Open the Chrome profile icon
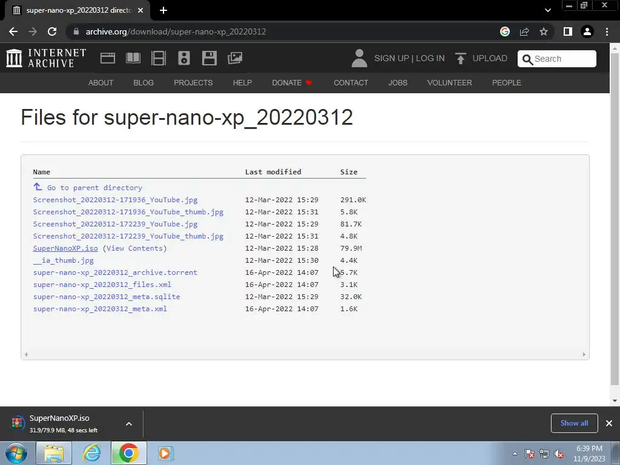The image size is (620, 465). 587,31
